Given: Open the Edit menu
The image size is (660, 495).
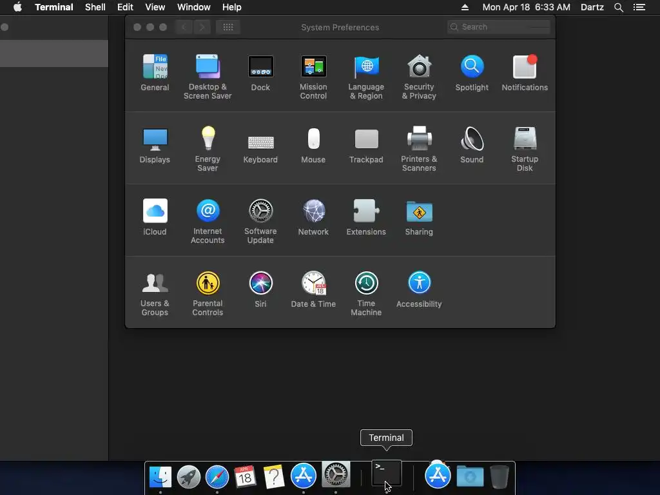Looking at the screenshot, I should tap(125, 7).
